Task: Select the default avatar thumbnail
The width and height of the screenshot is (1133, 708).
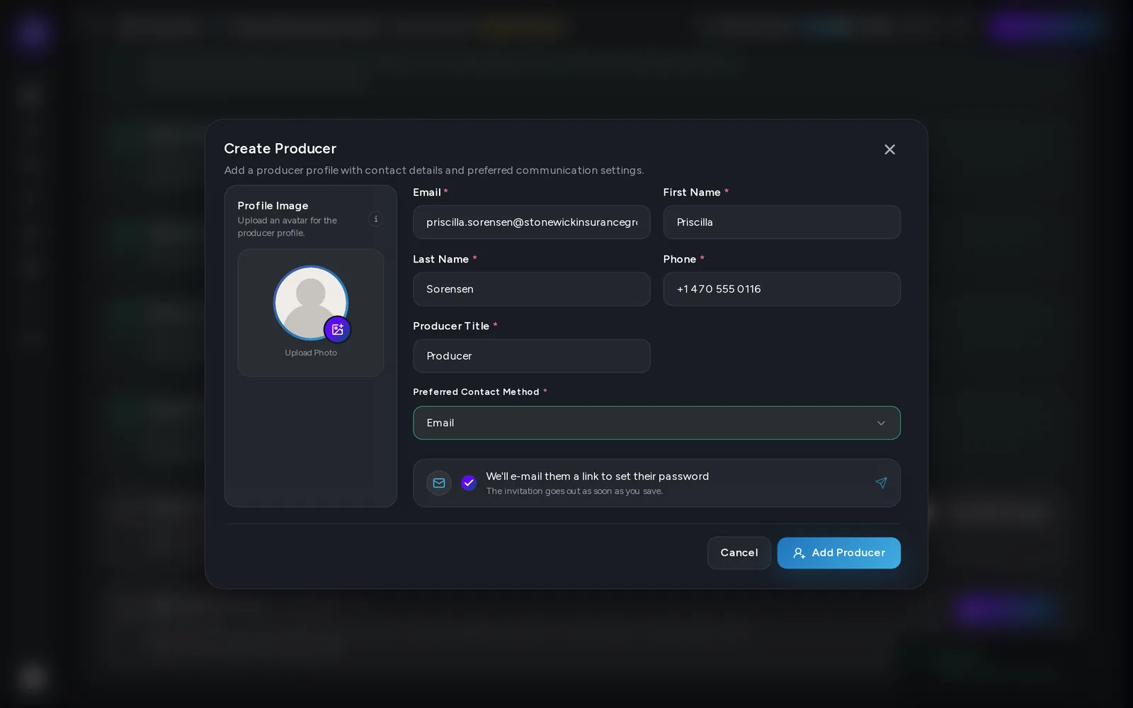Action: click(311, 302)
